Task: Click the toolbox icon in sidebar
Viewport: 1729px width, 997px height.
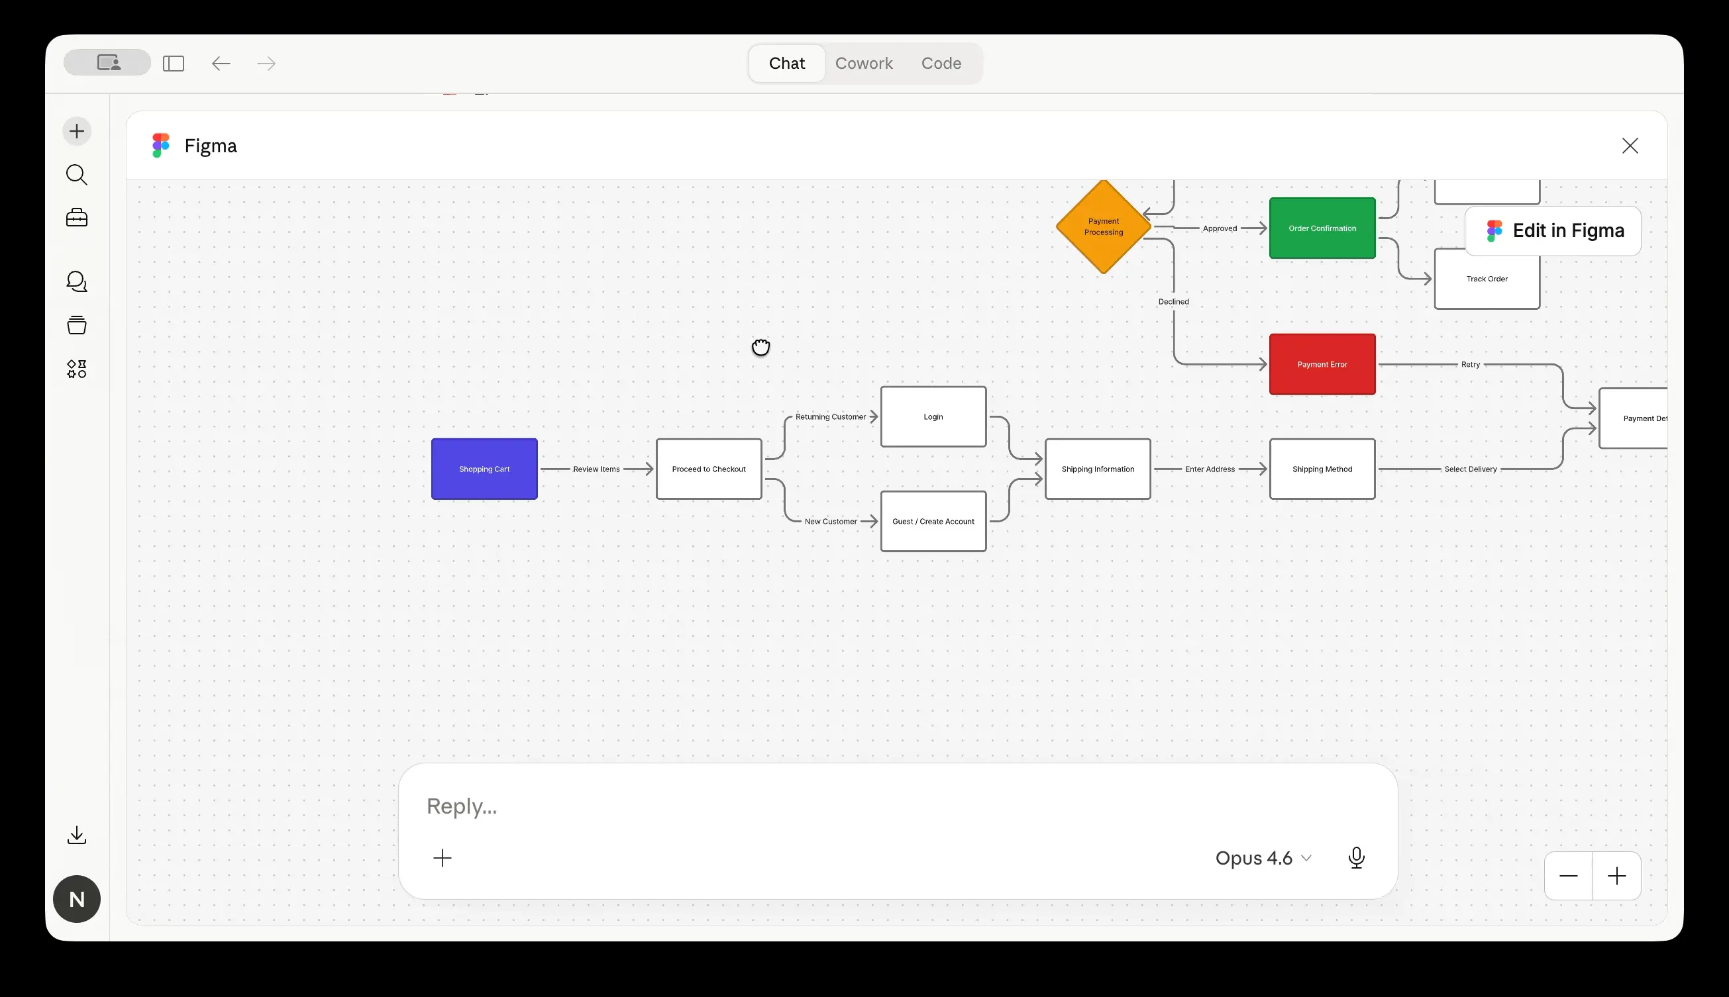Action: coord(77,218)
